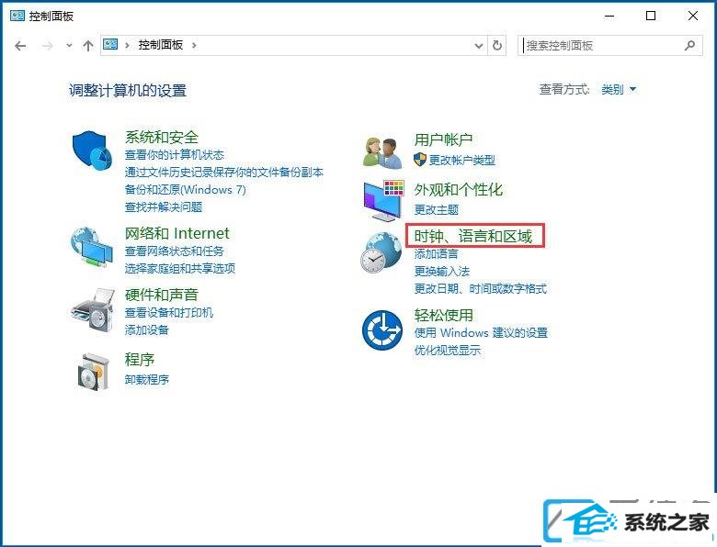
Task: Click the Network and Internet globe icon
Action: [x=91, y=247]
